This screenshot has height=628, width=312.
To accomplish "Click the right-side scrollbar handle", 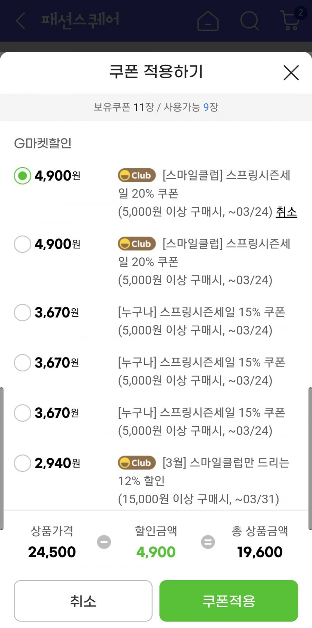I will click(310, 458).
